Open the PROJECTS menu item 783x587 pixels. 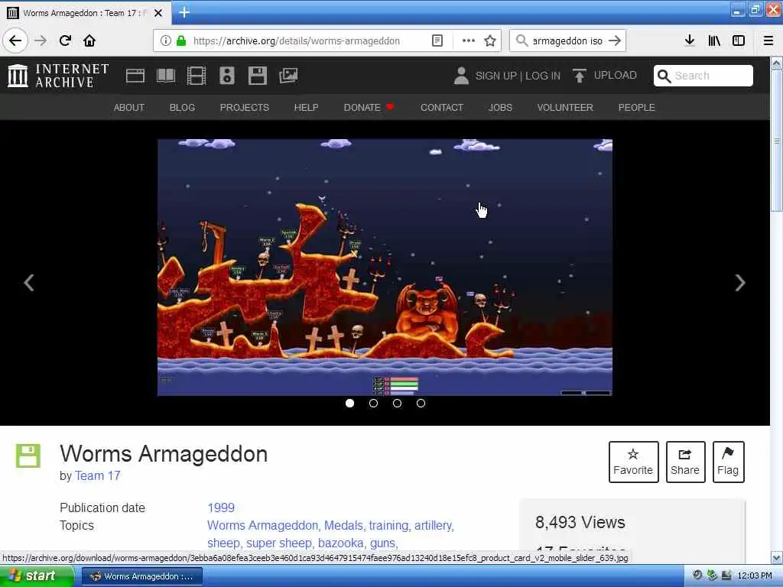(x=244, y=107)
